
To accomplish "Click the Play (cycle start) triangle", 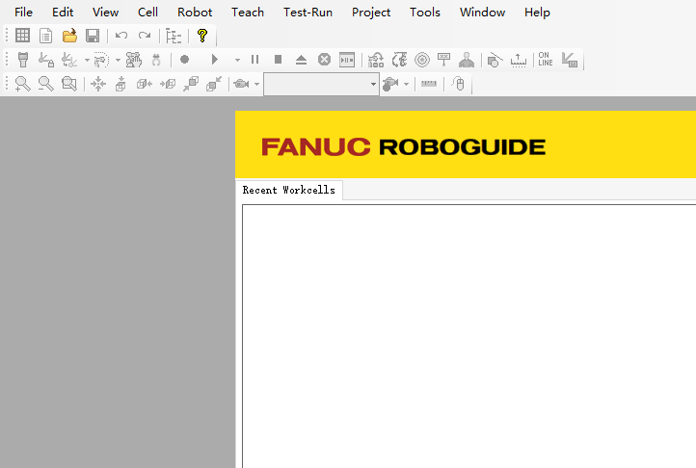I will click(x=214, y=59).
